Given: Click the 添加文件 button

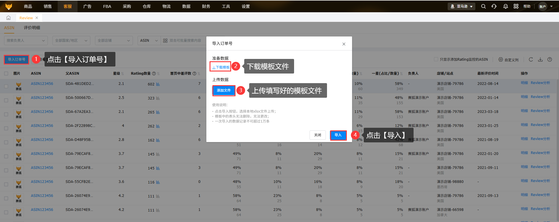Looking at the screenshot, I should coord(224,90).
